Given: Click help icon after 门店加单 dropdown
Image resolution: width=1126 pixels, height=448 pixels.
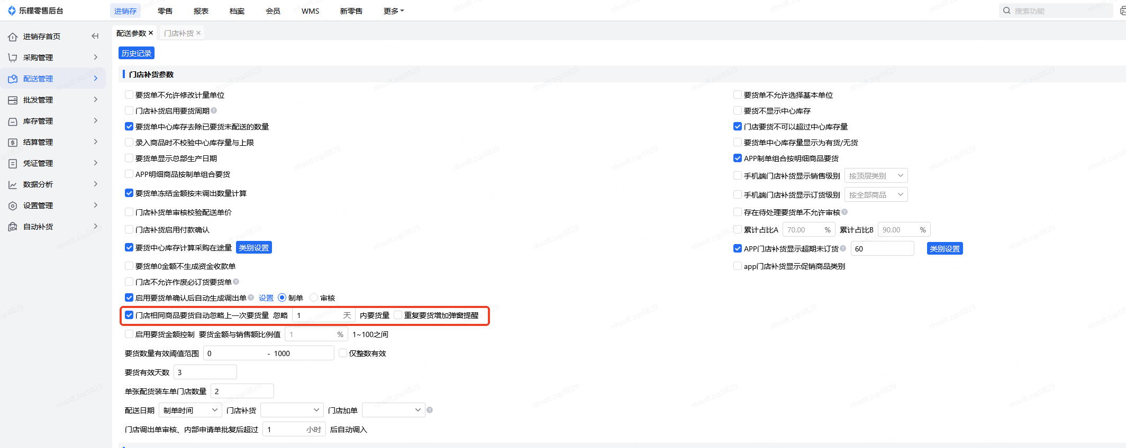Looking at the screenshot, I should tap(430, 410).
